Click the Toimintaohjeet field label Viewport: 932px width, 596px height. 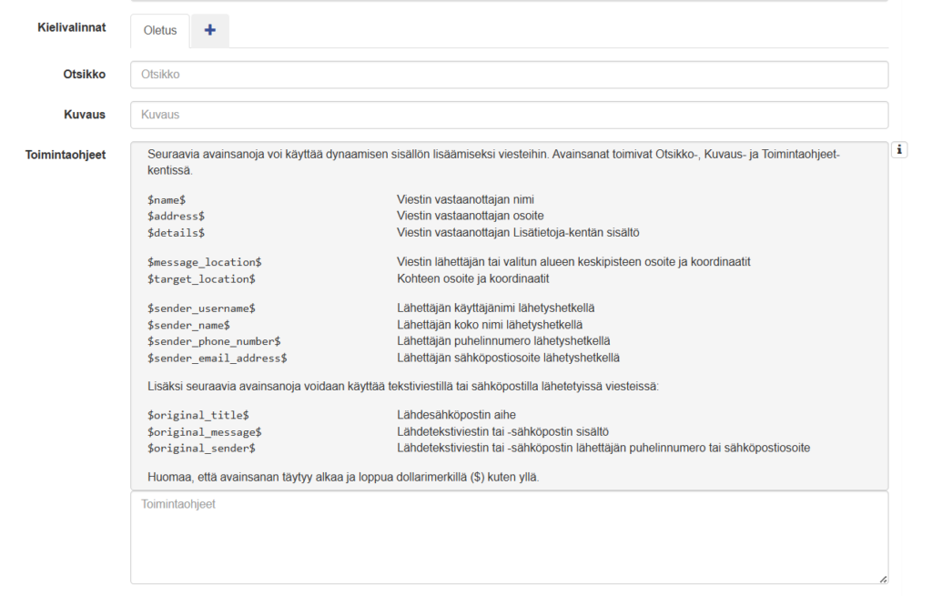[x=65, y=155]
